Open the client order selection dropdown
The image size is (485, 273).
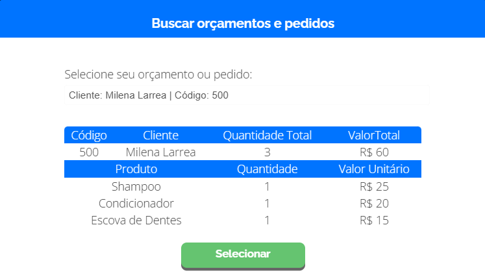pos(247,95)
